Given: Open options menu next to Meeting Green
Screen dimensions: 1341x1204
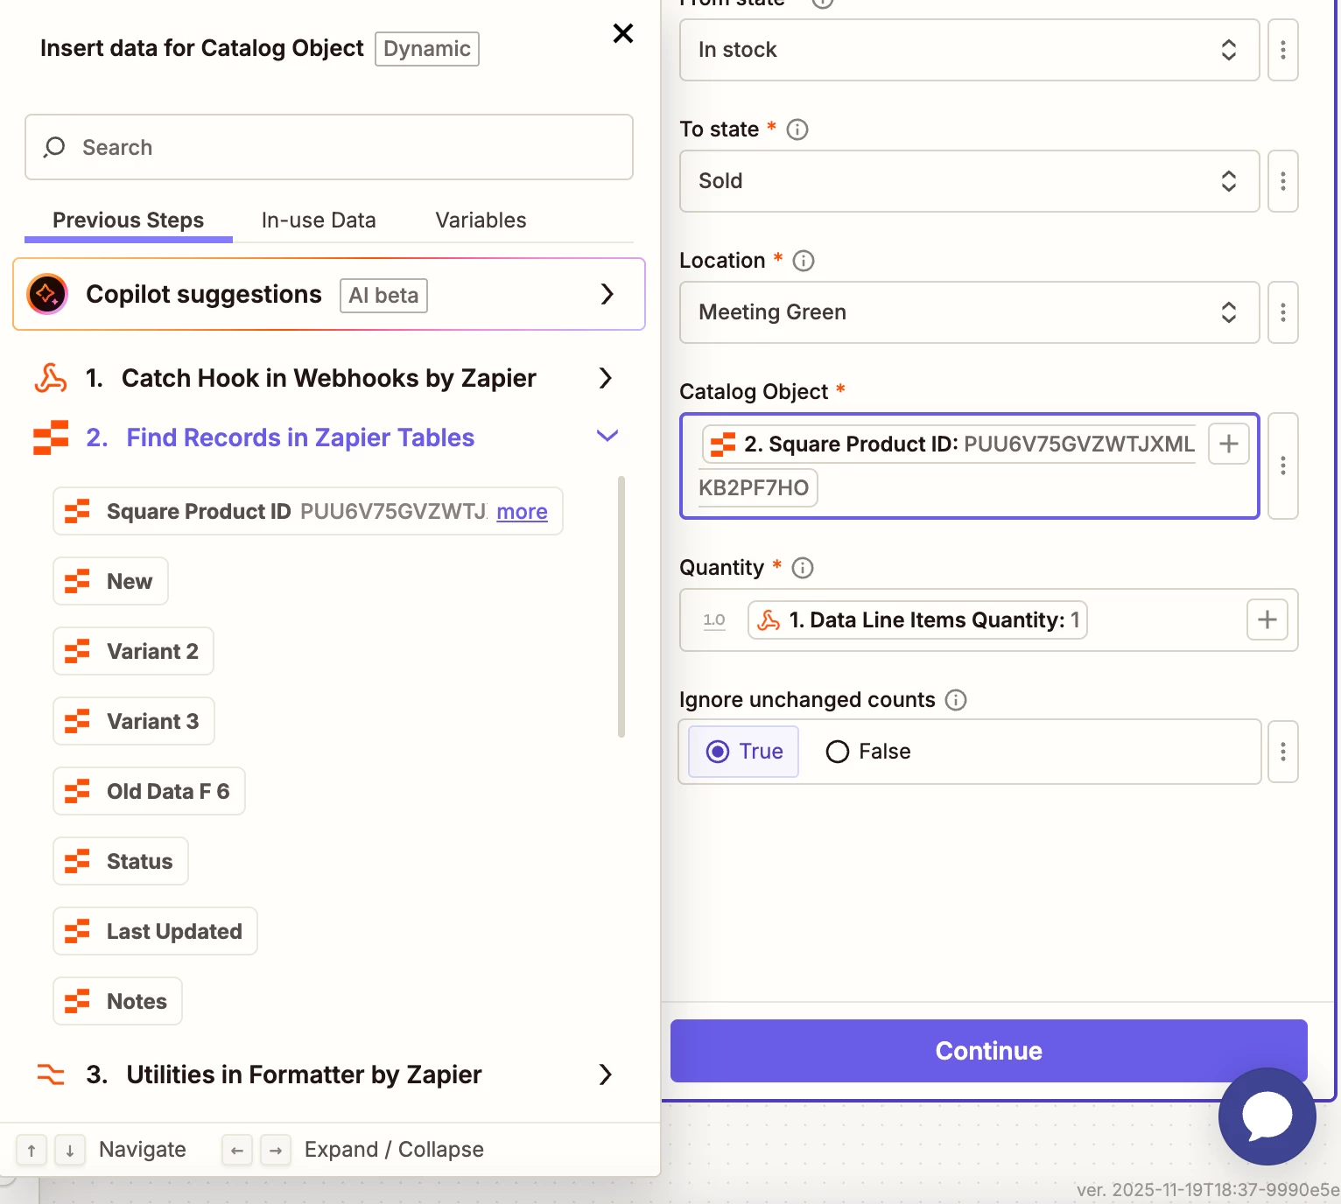Looking at the screenshot, I should (x=1283, y=312).
